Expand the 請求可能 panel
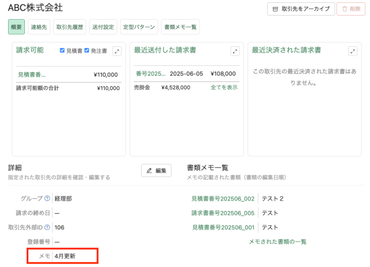The image size is (370, 267). pyautogui.click(x=117, y=51)
